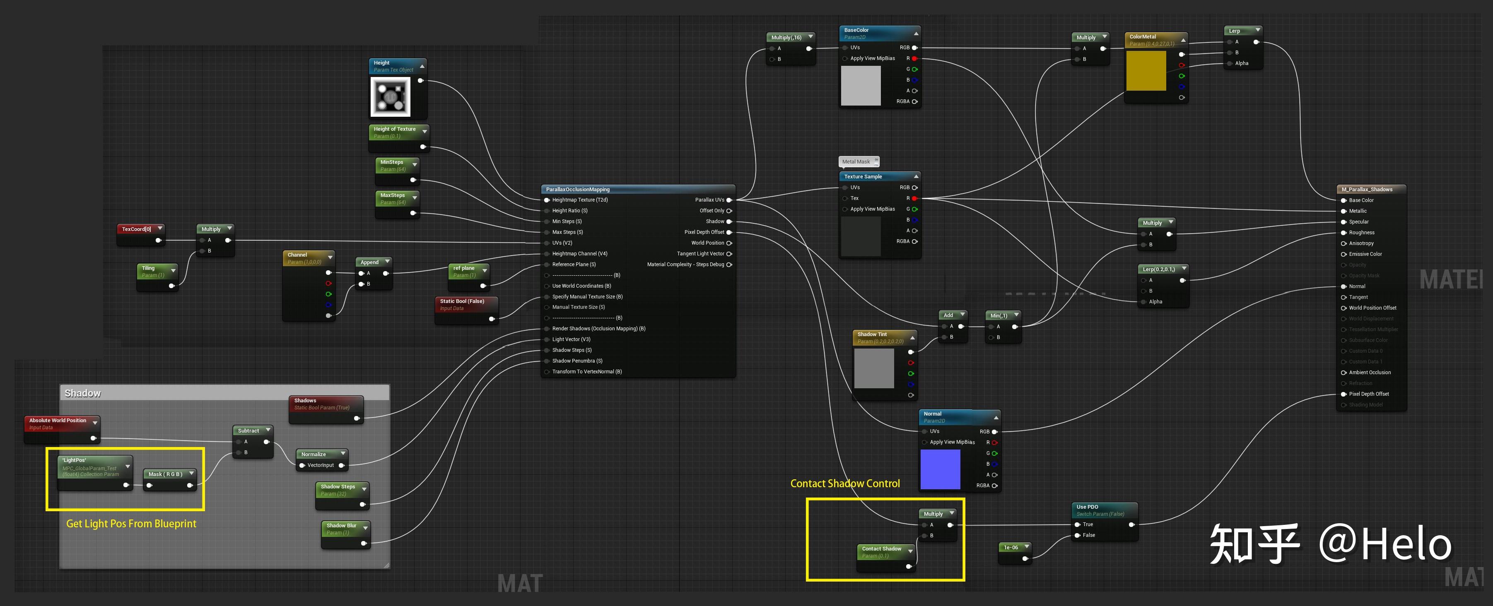
Task: Click the Parallax UVs output pin
Action: (x=730, y=199)
